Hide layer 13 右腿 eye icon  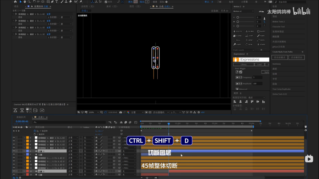pyautogui.click(x=14, y=174)
